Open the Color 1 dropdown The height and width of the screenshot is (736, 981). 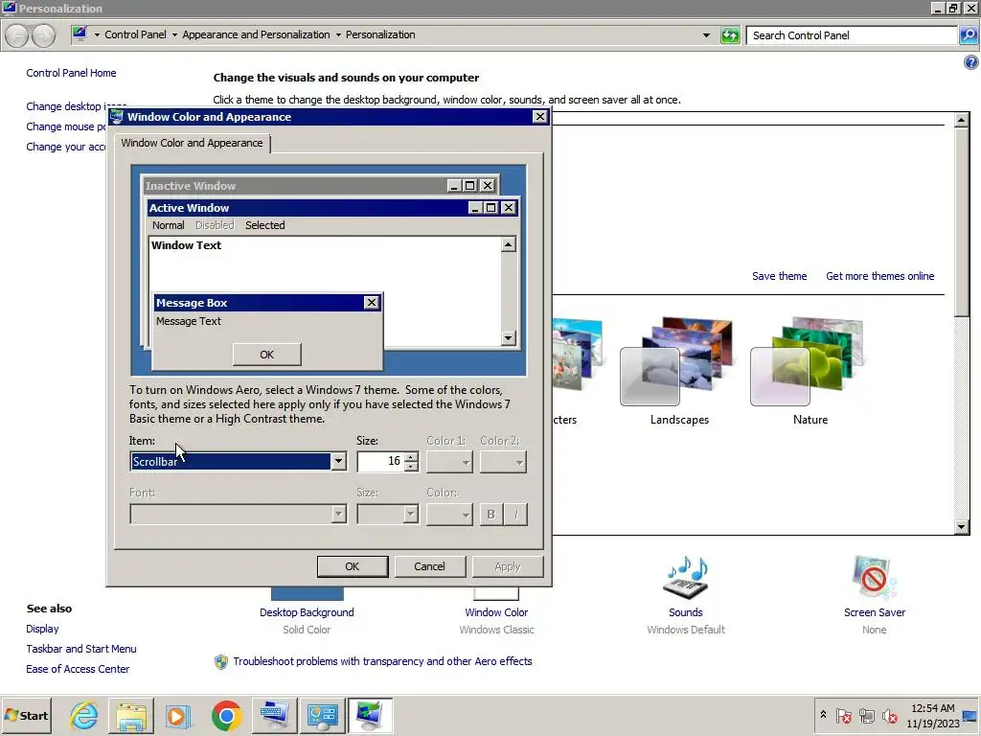point(449,462)
